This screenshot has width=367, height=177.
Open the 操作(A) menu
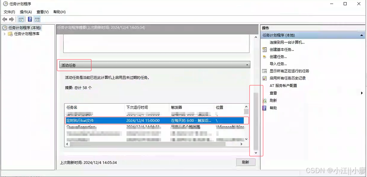tap(26, 12)
